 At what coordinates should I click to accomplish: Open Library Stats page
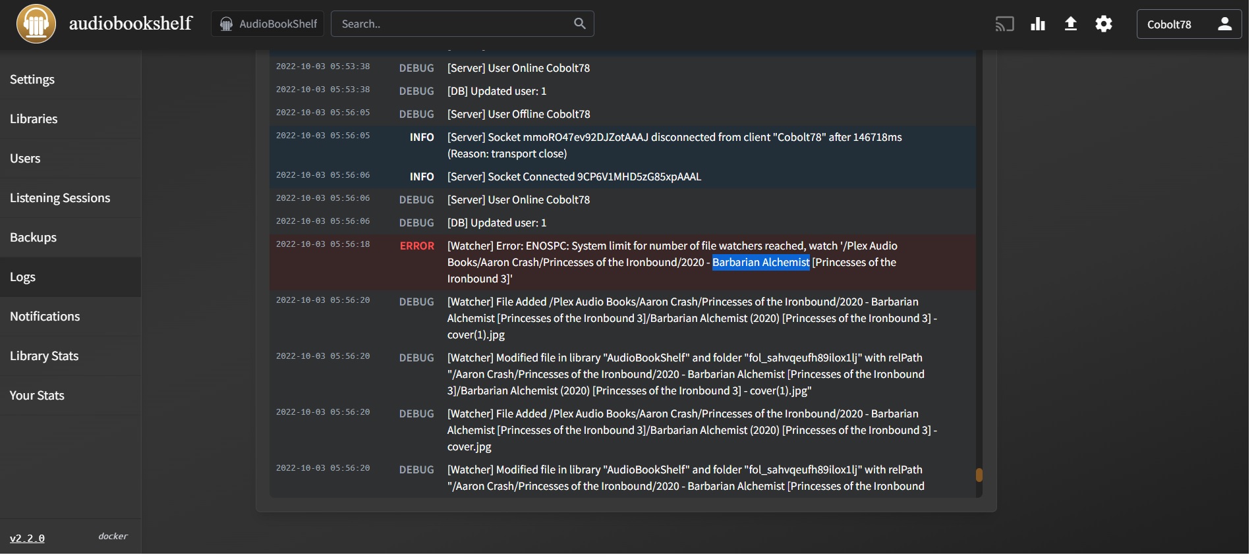(70, 356)
